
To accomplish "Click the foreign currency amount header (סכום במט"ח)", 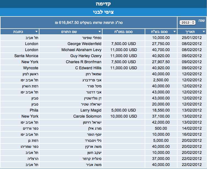I will [123, 32].
